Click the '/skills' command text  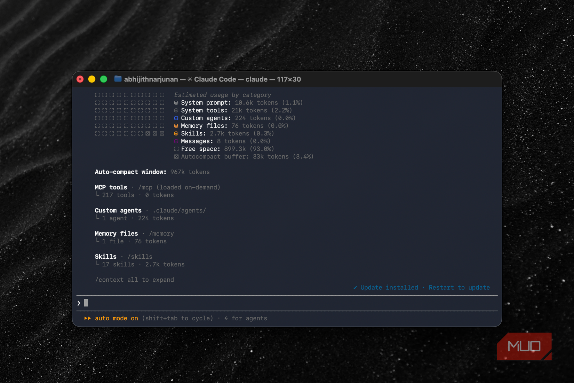140,257
